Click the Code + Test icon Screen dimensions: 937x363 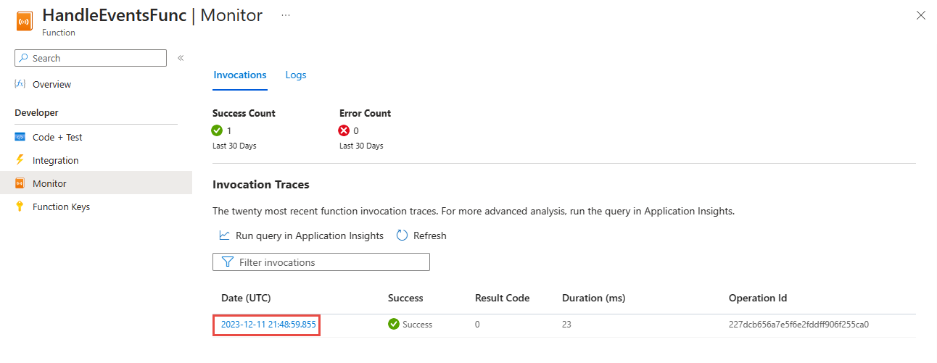(x=20, y=137)
